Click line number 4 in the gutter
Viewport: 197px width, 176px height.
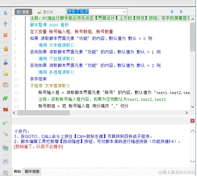click(x=15, y=39)
